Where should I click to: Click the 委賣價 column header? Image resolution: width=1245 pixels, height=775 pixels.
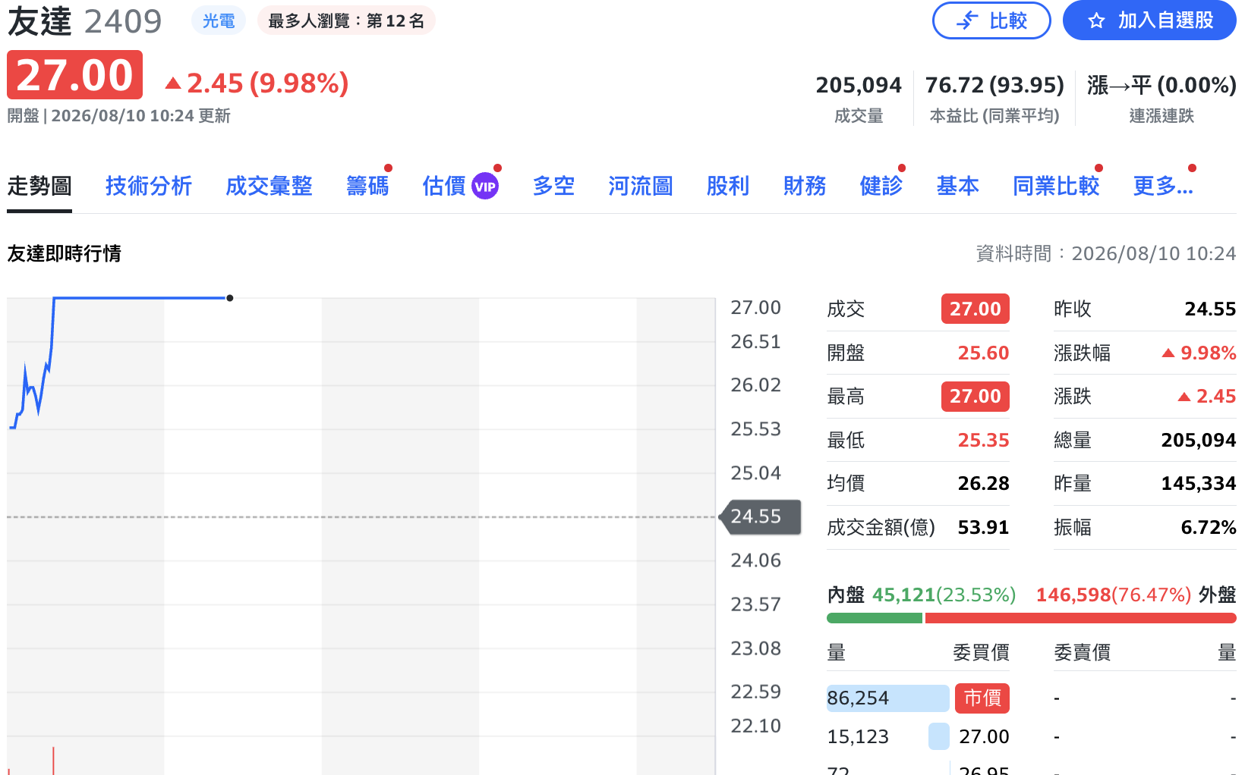[1083, 652]
